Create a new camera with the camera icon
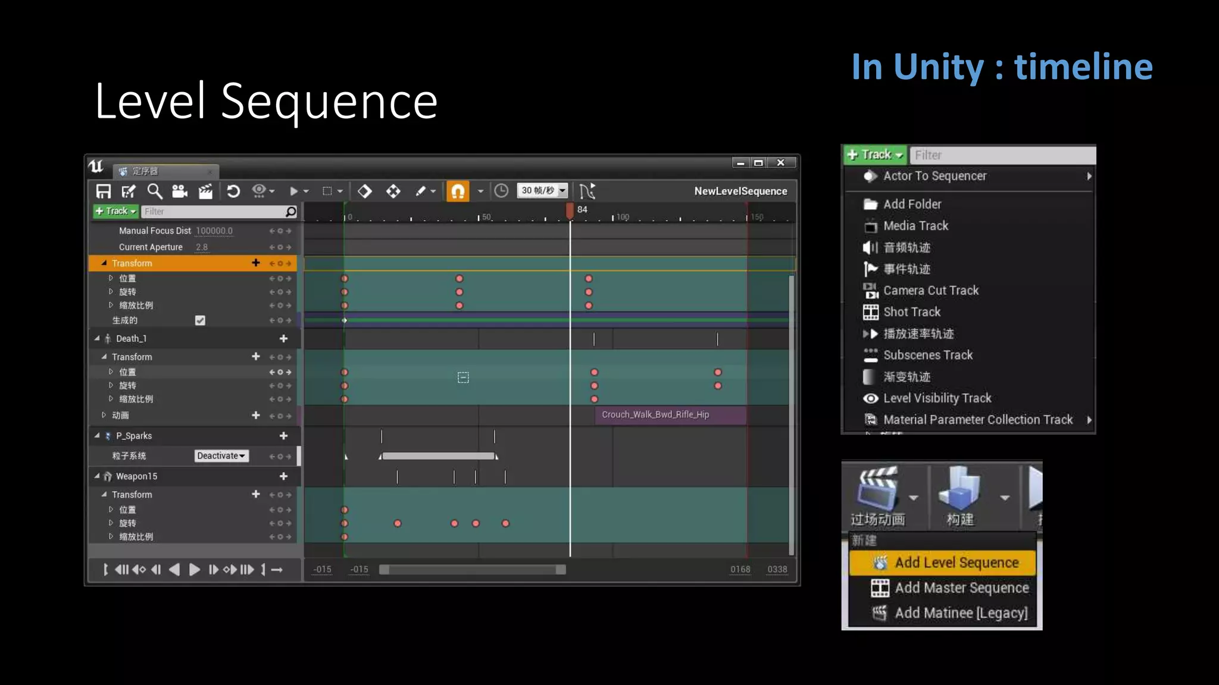Image resolution: width=1219 pixels, height=685 pixels. click(x=179, y=191)
